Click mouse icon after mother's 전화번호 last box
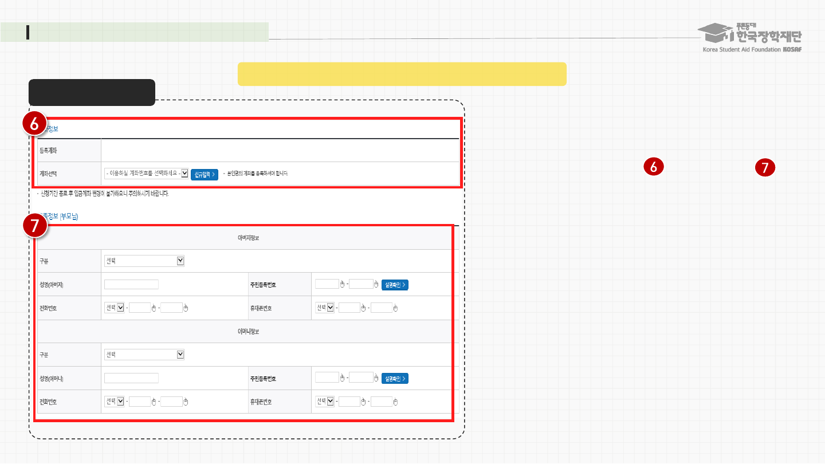 pos(186,402)
